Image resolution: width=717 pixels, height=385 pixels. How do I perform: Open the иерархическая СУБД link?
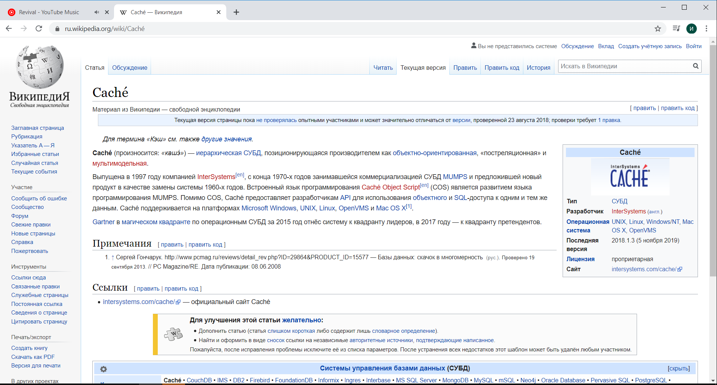[x=228, y=153]
